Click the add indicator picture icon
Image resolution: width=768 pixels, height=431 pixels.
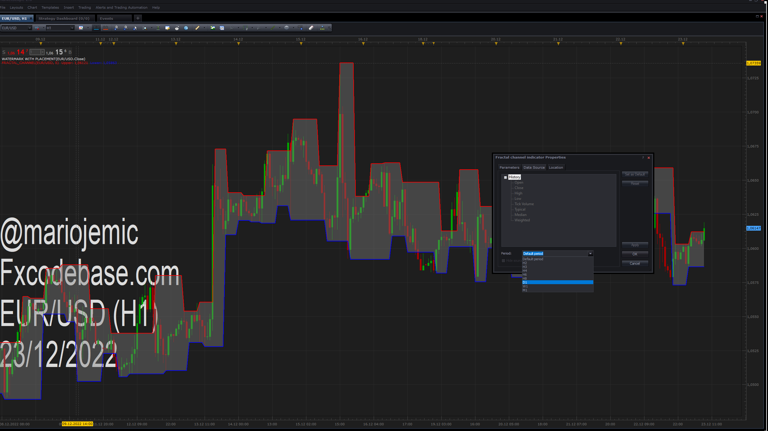point(213,28)
